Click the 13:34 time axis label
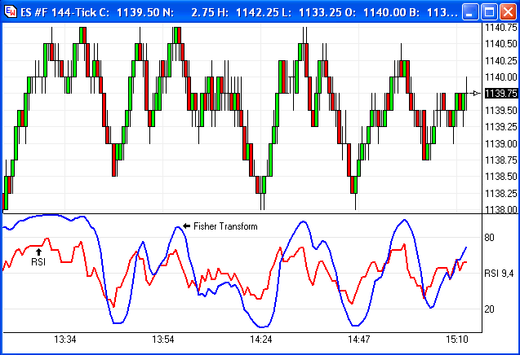520x355 pixels. [65, 339]
